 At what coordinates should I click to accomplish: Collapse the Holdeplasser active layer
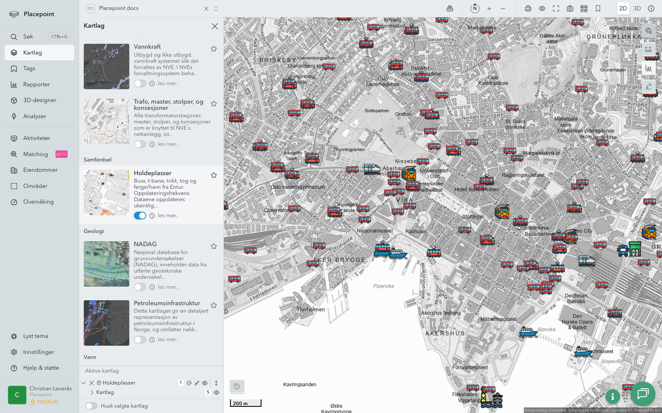coord(84,383)
